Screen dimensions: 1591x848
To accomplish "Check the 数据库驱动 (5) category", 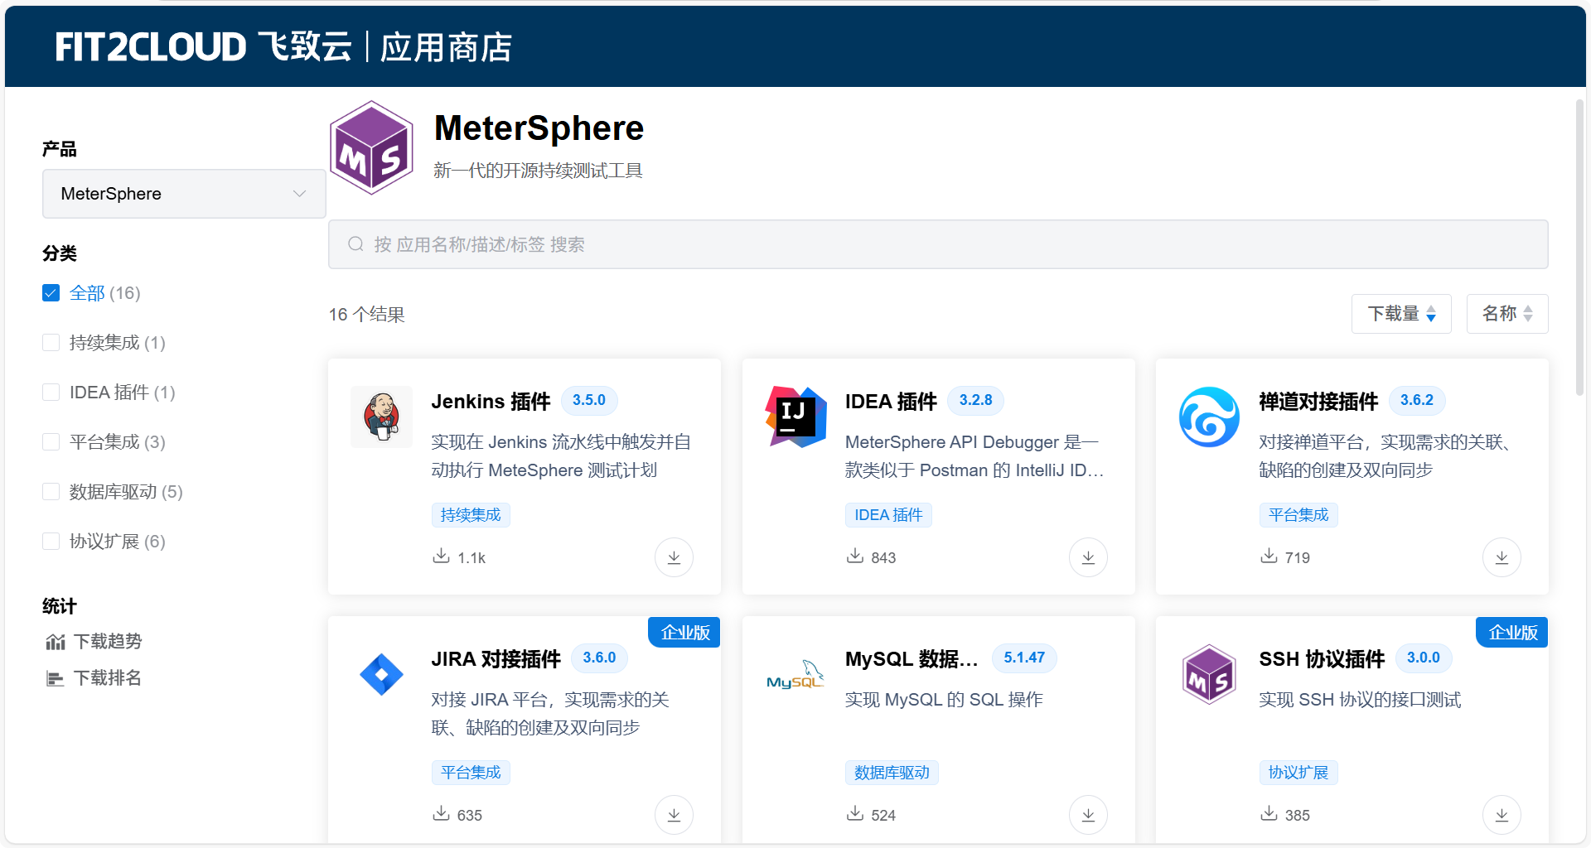I will coord(51,492).
